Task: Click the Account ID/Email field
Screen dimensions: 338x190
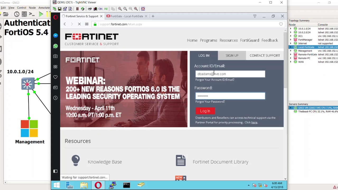Action: click(230, 74)
